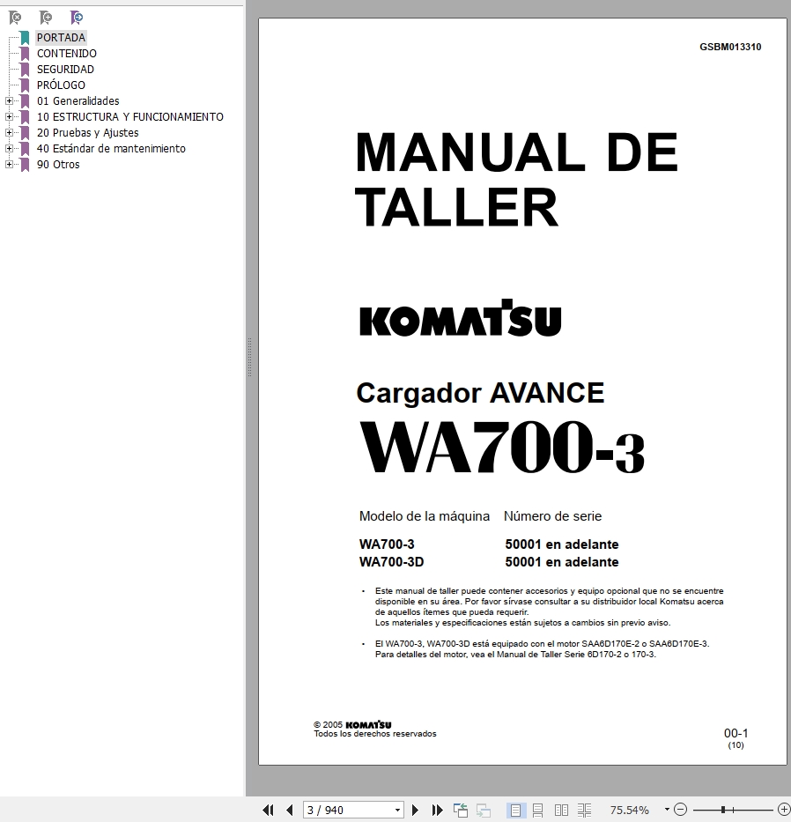
Task: Go to the PRÓLOGO bookmark
Action: [61, 85]
